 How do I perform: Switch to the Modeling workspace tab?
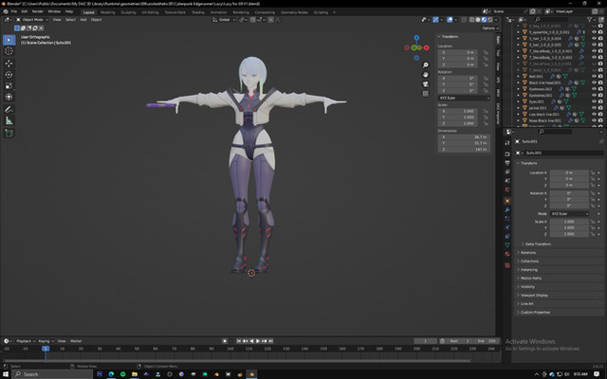click(x=108, y=11)
